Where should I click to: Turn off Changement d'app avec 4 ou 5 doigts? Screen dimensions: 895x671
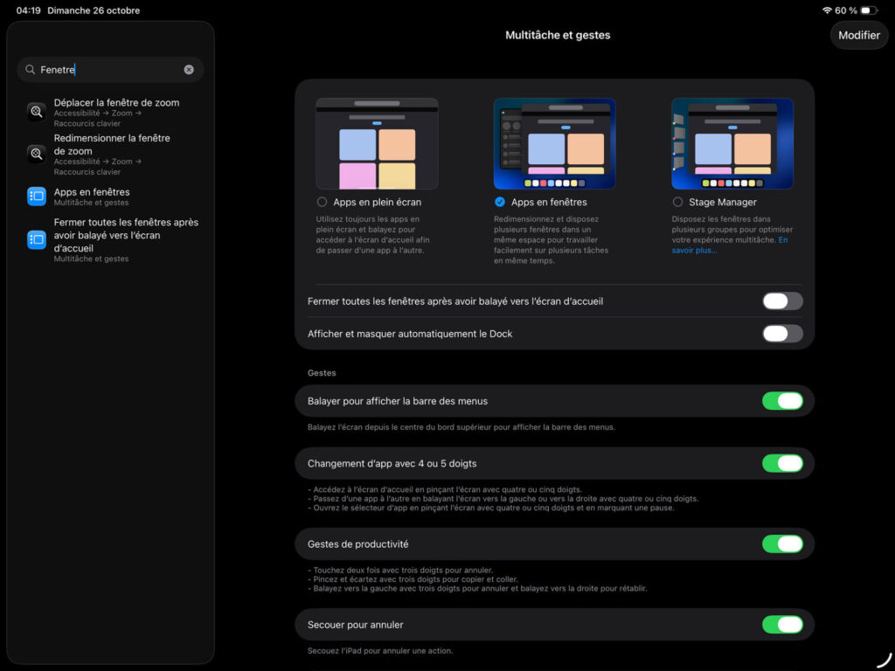coord(782,463)
